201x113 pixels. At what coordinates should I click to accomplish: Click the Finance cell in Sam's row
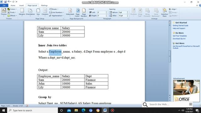96,80
